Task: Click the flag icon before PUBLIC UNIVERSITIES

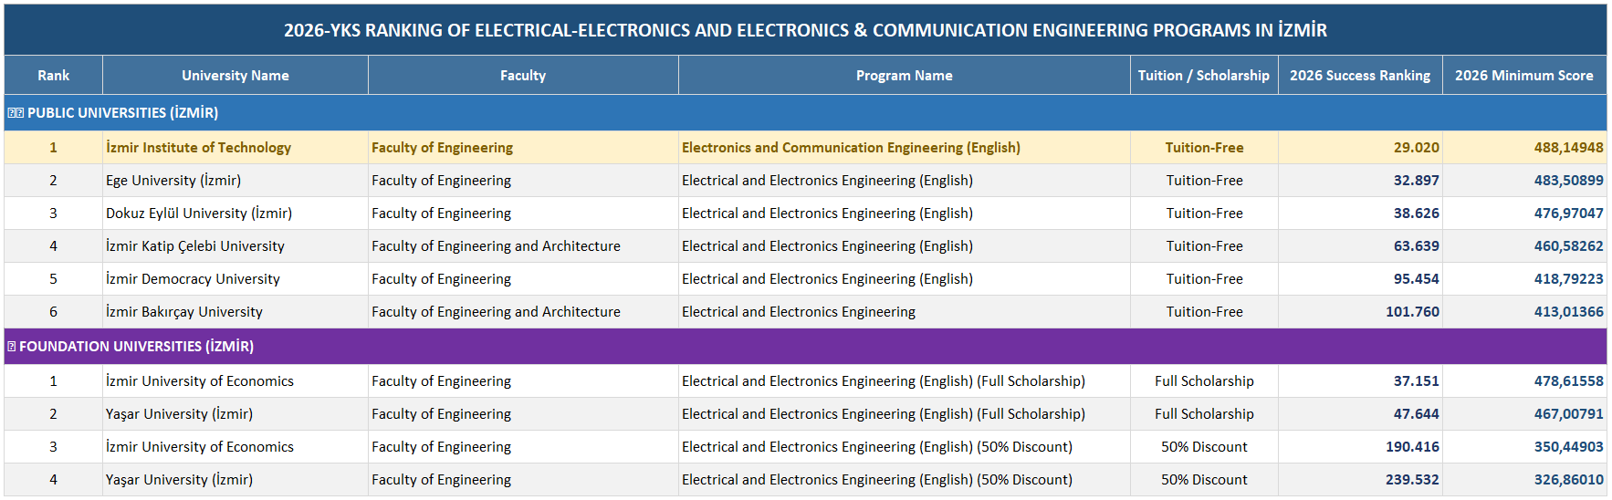Action: [x=16, y=113]
